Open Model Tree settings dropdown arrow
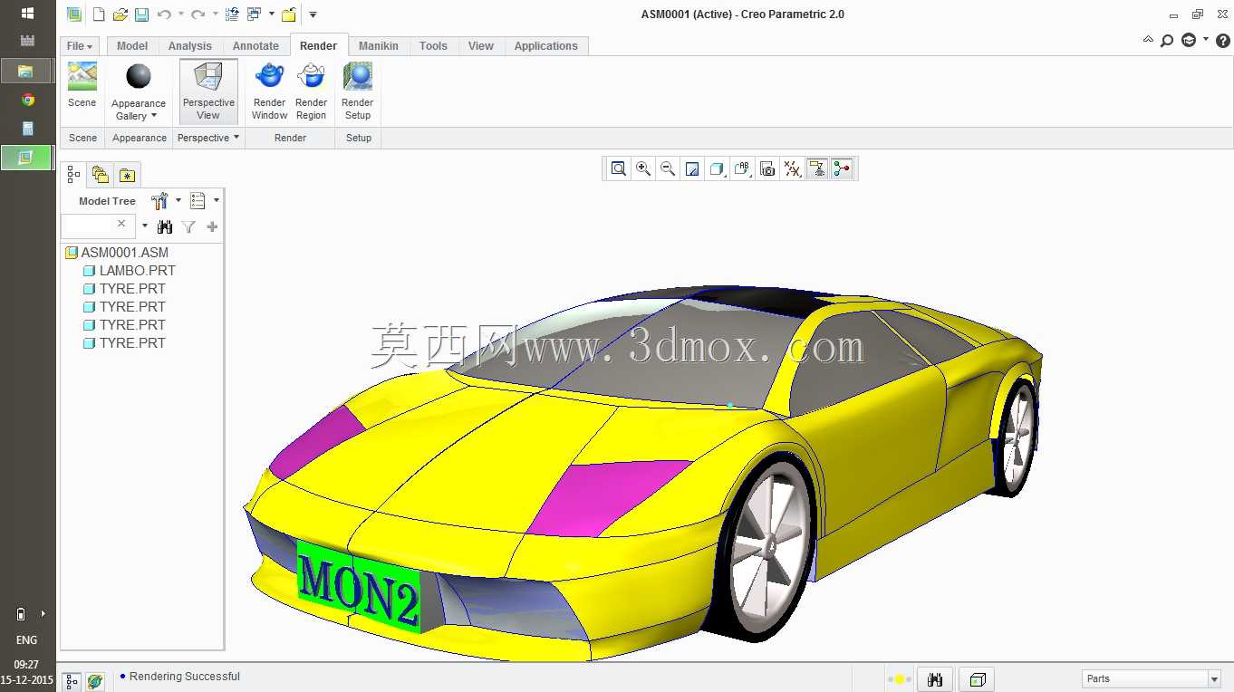The height and width of the screenshot is (692, 1234). pos(178,201)
